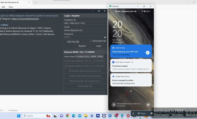Image resolution: width=197 pixels, height=119 pixels.
Task: Open the blue 'n' app on taskbar
Action: coord(98,116)
